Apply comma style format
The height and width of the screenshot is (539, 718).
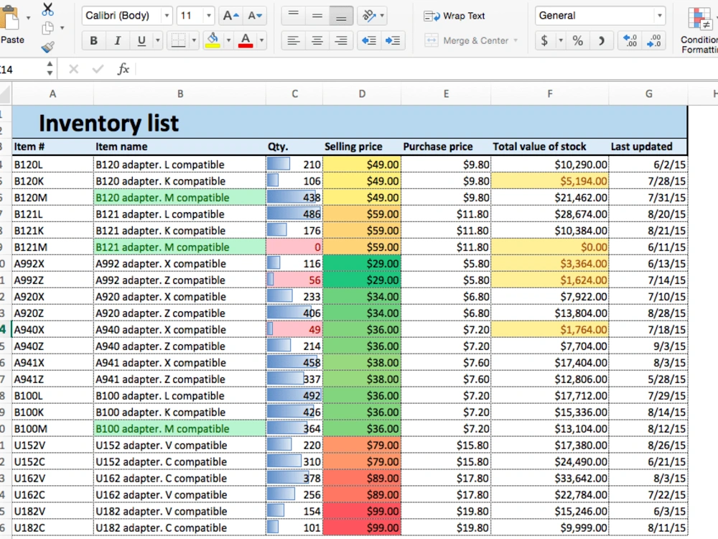pos(601,41)
